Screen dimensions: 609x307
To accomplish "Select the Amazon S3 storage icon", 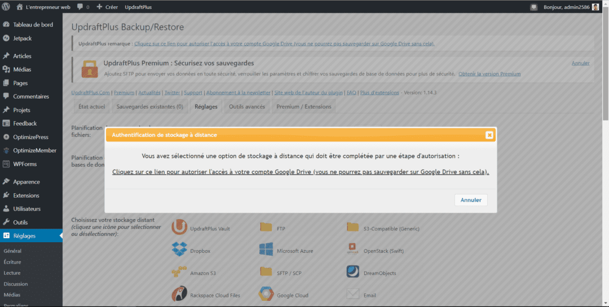I will [x=179, y=272].
